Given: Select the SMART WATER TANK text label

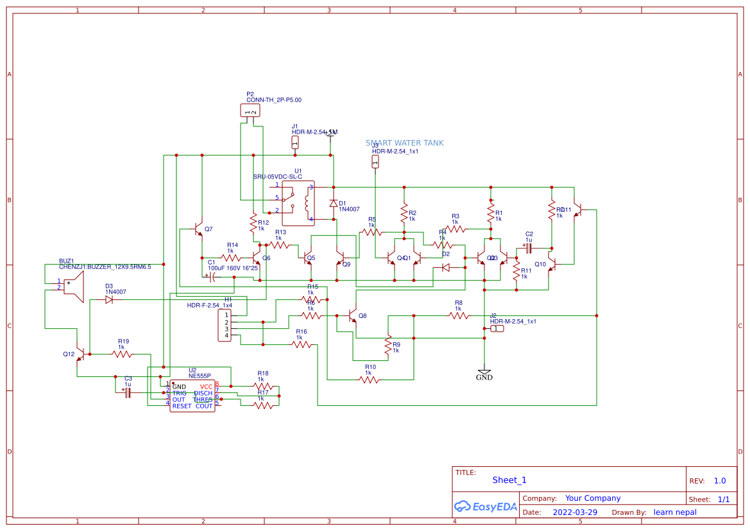Looking at the screenshot, I should click(x=404, y=143).
